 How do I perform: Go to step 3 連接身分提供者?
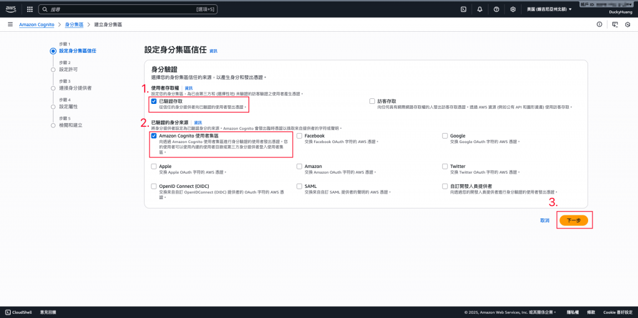coord(75,88)
